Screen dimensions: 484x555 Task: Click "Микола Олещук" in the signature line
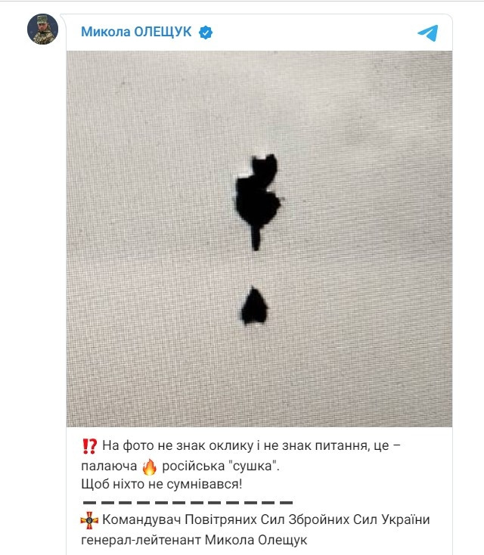tap(256, 540)
